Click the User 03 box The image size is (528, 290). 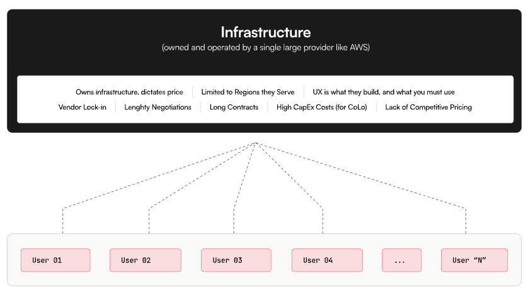pyautogui.click(x=236, y=260)
